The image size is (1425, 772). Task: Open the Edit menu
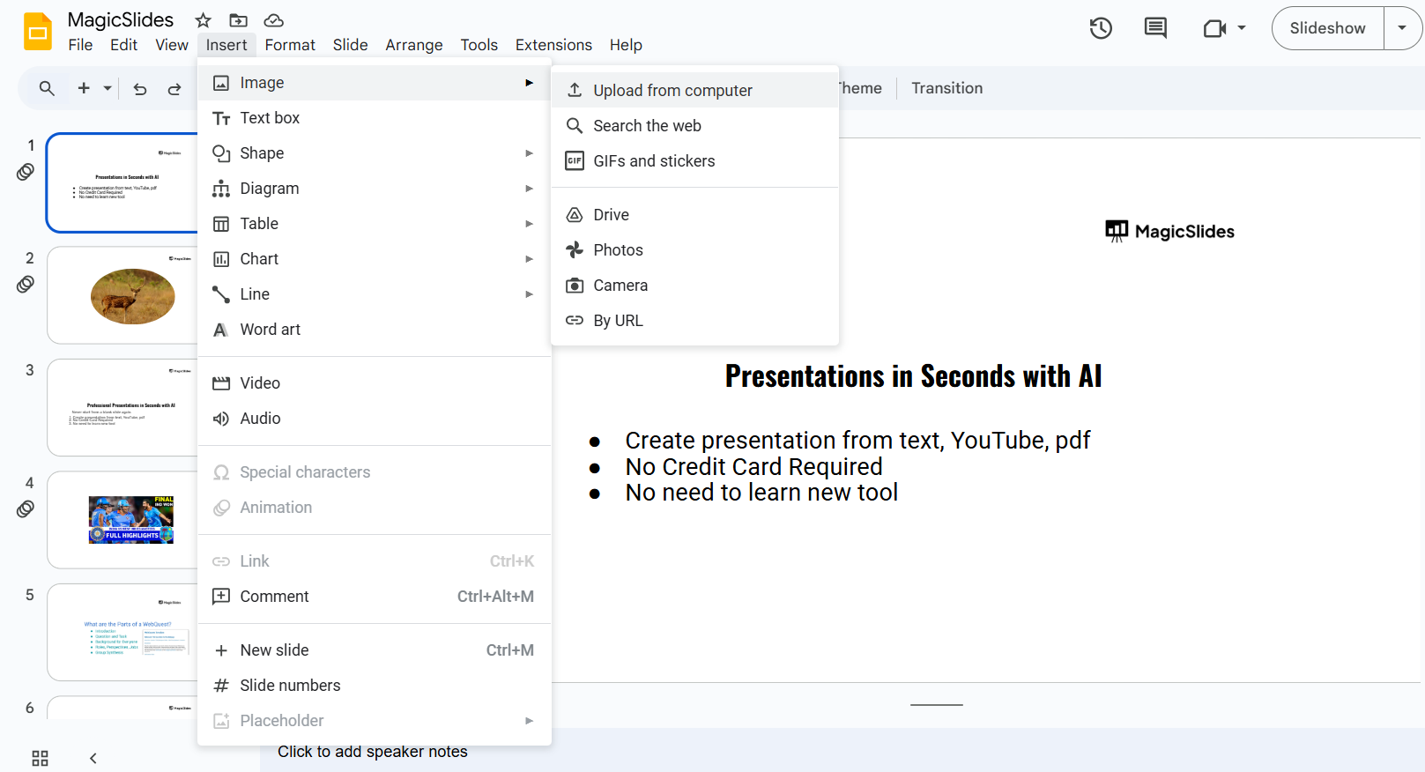123,45
